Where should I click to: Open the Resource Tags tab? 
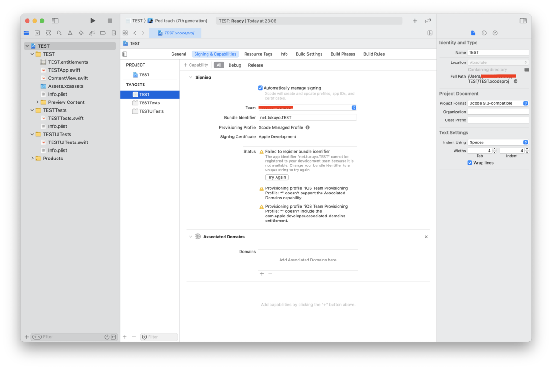(x=258, y=54)
